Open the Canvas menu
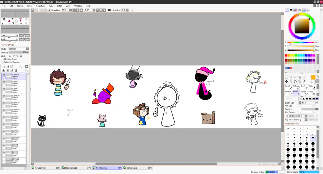This screenshot has width=323, height=174. (20, 6)
